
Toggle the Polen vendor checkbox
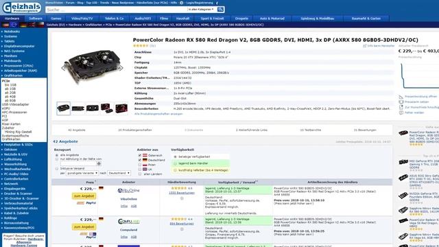140,165
